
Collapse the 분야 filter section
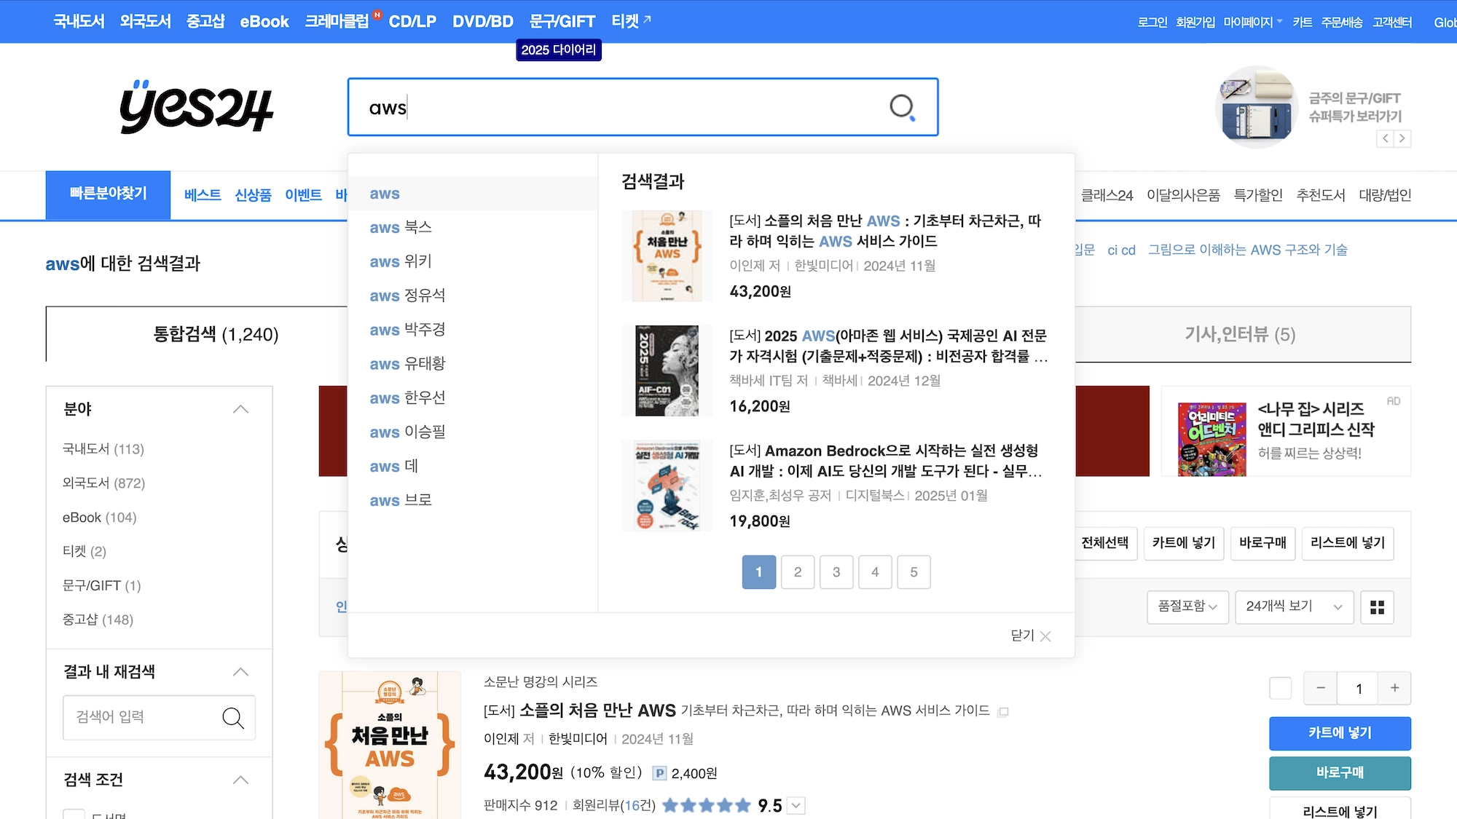(x=240, y=409)
